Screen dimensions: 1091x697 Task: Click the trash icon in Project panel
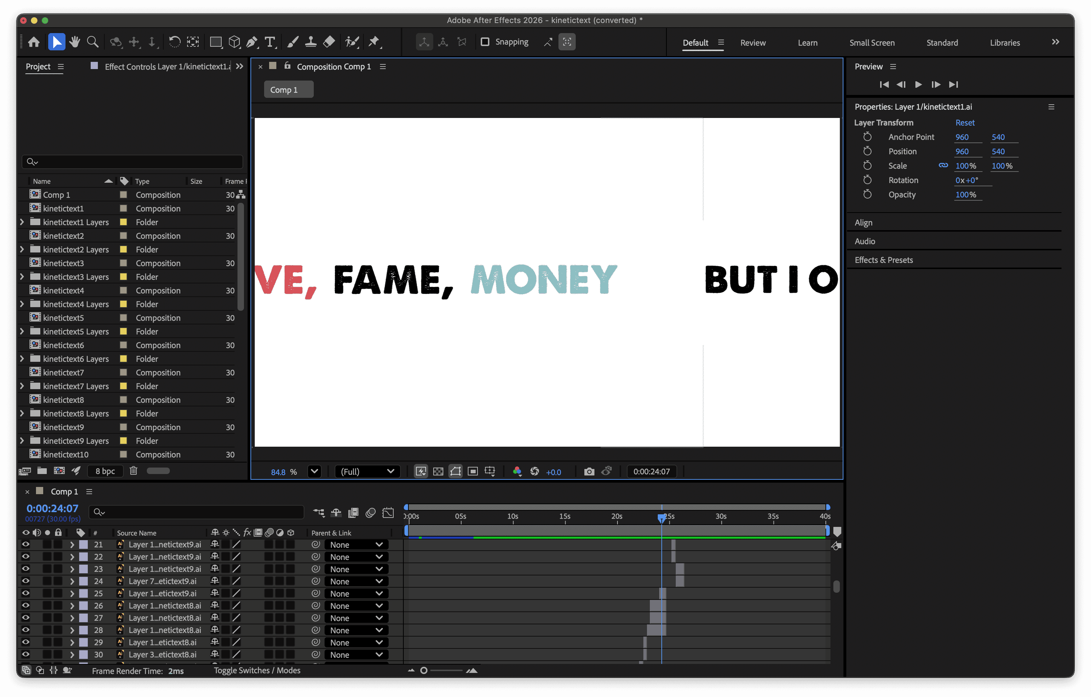(x=133, y=470)
